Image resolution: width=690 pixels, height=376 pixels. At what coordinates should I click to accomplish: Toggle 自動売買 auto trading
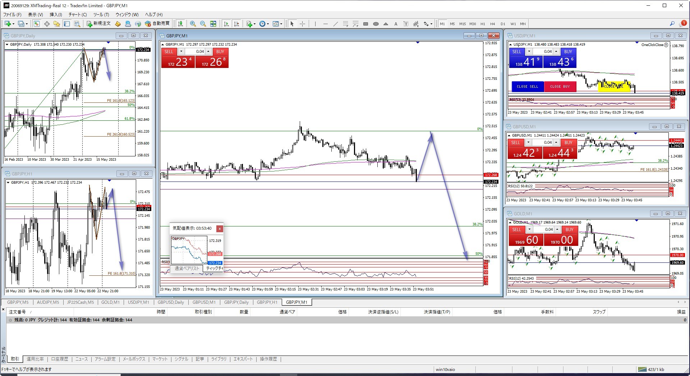[157, 24]
